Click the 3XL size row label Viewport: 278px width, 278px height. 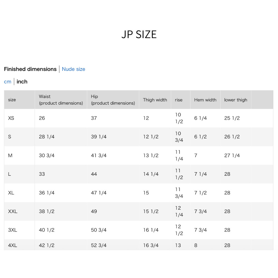(13, 230)
